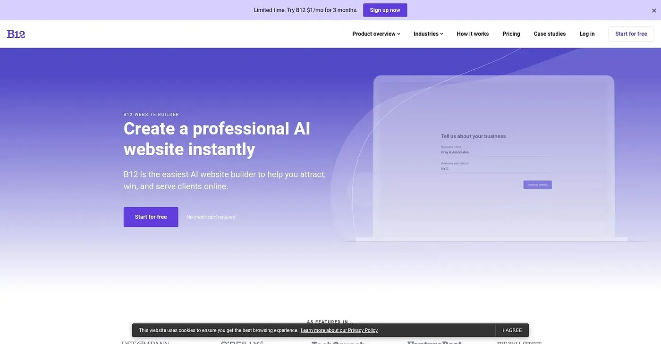
Task: Open Case studies
Action: 550,34
